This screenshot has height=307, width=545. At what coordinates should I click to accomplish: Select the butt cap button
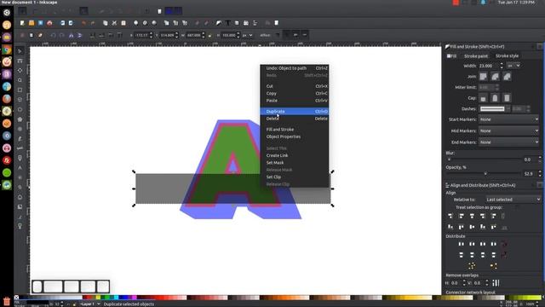click(484, 98)
